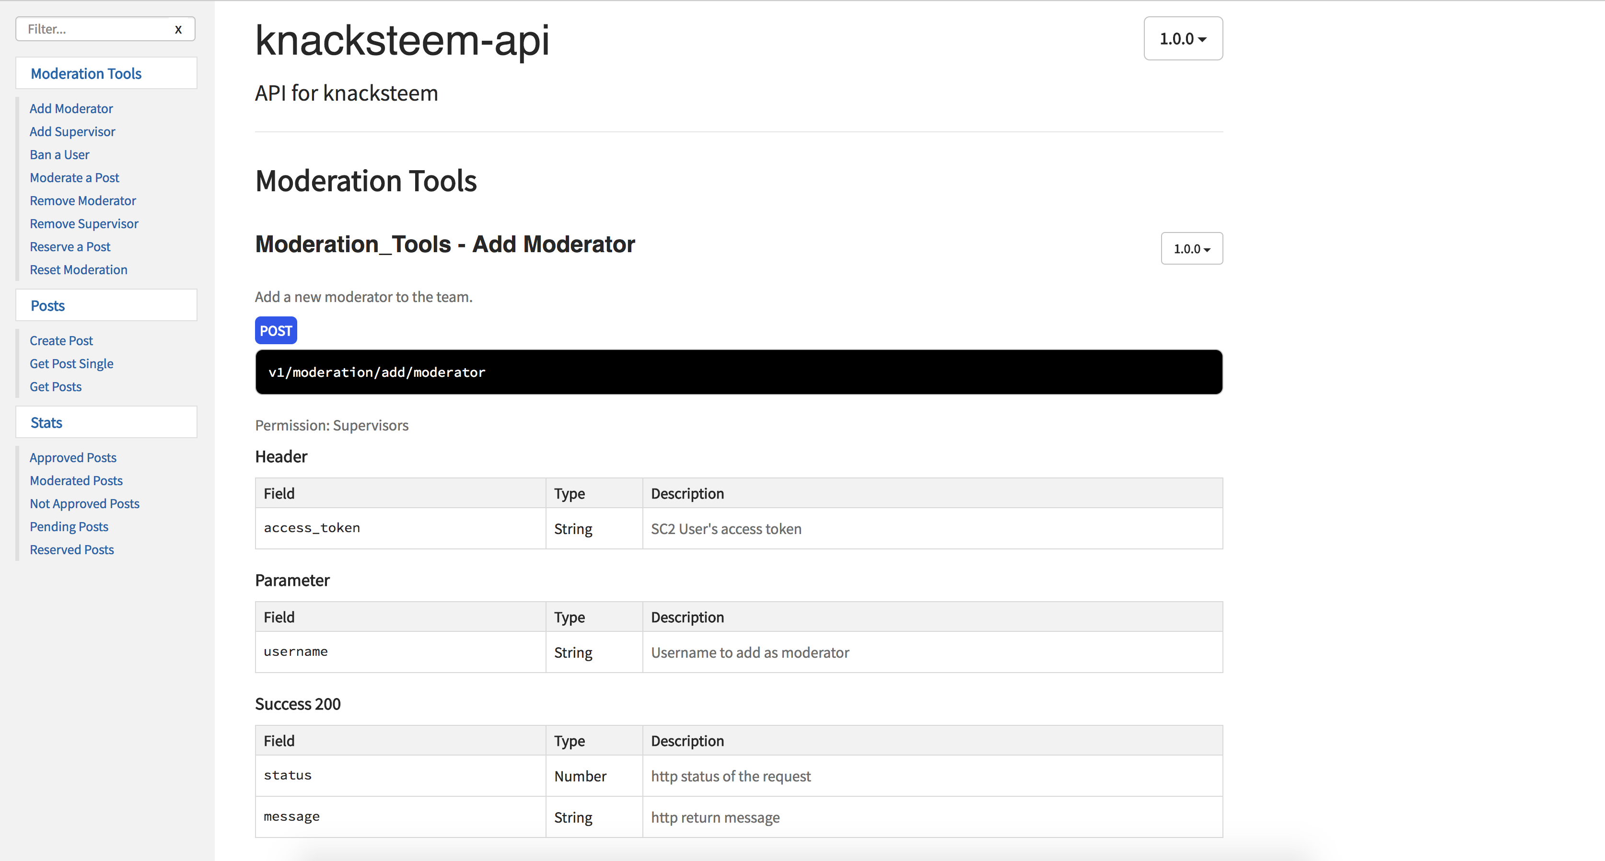This screenshot has width=1605, height=861.
Task: Open Reset Moderation link
Action: coord(79,270)
